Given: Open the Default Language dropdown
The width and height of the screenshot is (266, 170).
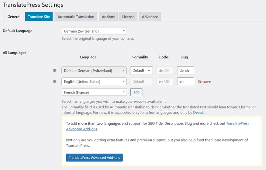Looking at the screenshot, I should click(x=94, y=31).
